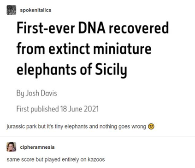Open the cipheramnesia username link

click(x=37, y=147)
